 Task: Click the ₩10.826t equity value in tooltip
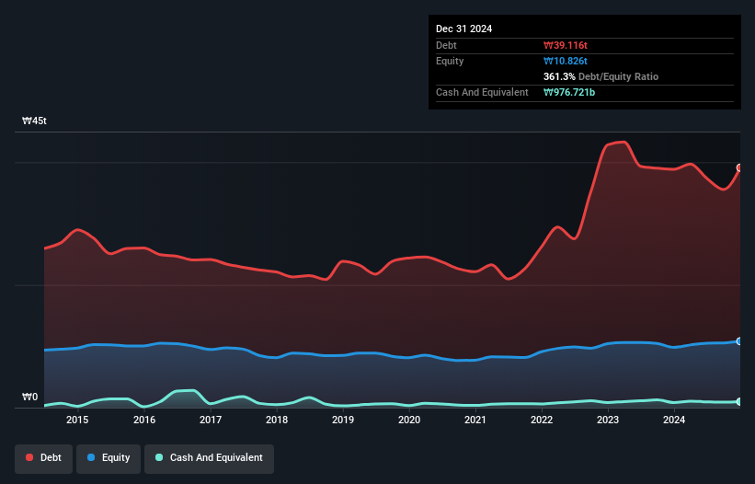point(566,61)
